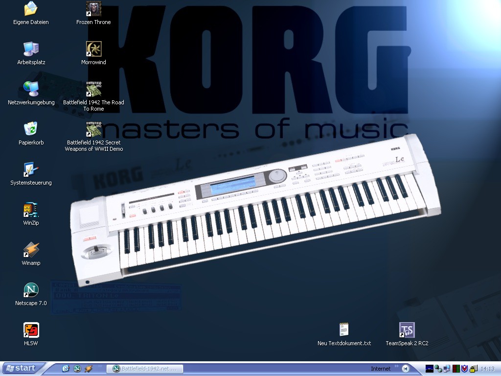The image size is (501, 376).
Task: Select Neu Textdokument.txt file
Action: [x=344, y=330]
